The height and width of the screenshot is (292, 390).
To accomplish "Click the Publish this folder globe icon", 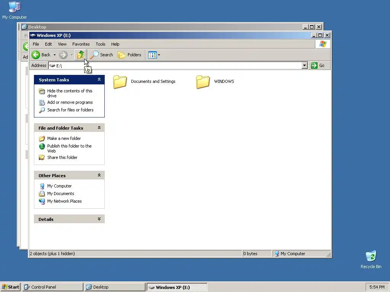I will (42, 146).
